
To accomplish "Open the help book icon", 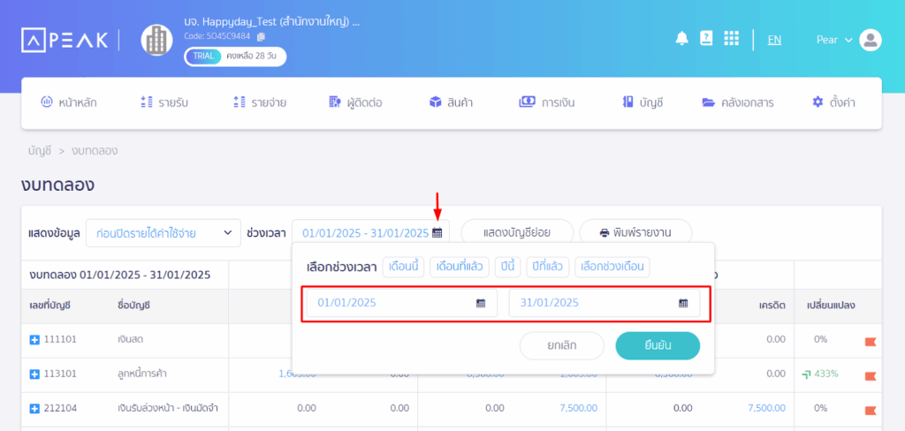I will point(705,39).
